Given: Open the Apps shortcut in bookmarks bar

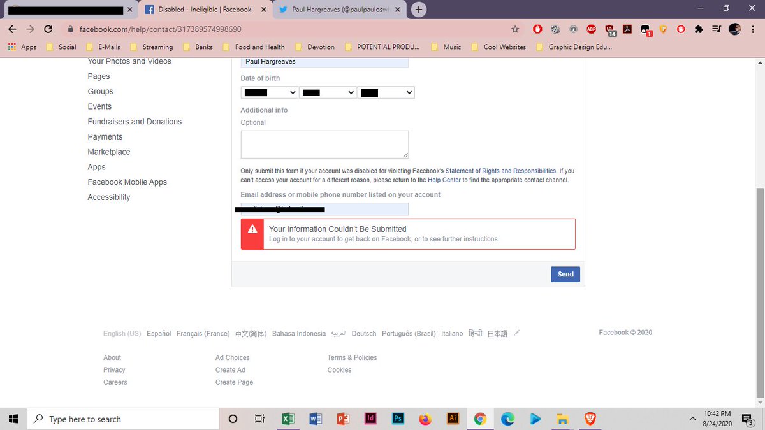Looking at the screenshot, I should [22, 47].
